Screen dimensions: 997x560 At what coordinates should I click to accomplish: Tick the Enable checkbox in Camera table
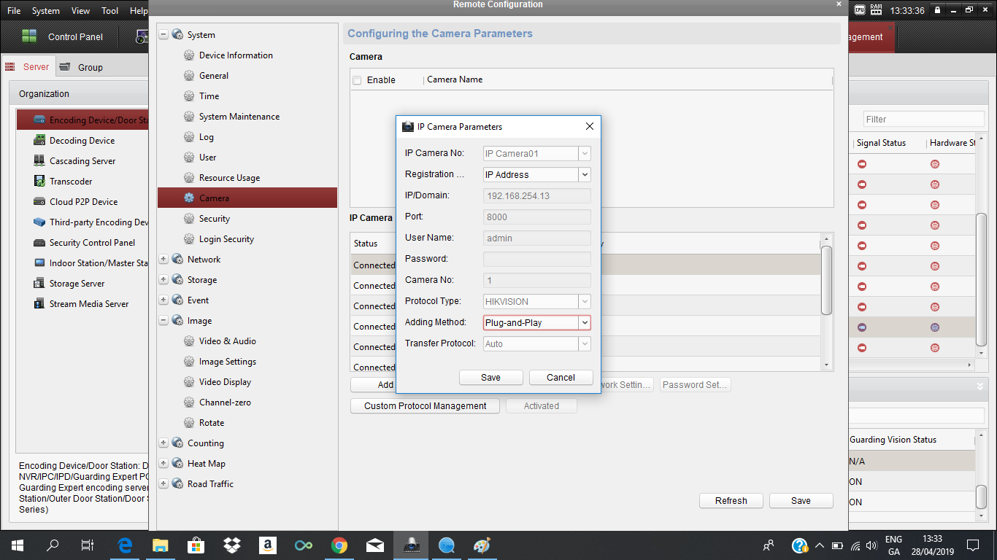click(x=357, y=80)
